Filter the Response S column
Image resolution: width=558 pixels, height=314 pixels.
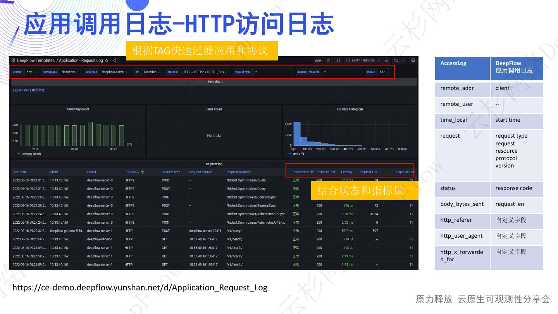312,172
